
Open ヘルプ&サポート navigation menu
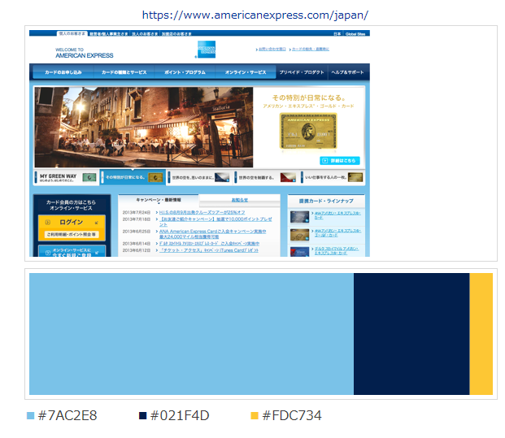coord(348,72)
